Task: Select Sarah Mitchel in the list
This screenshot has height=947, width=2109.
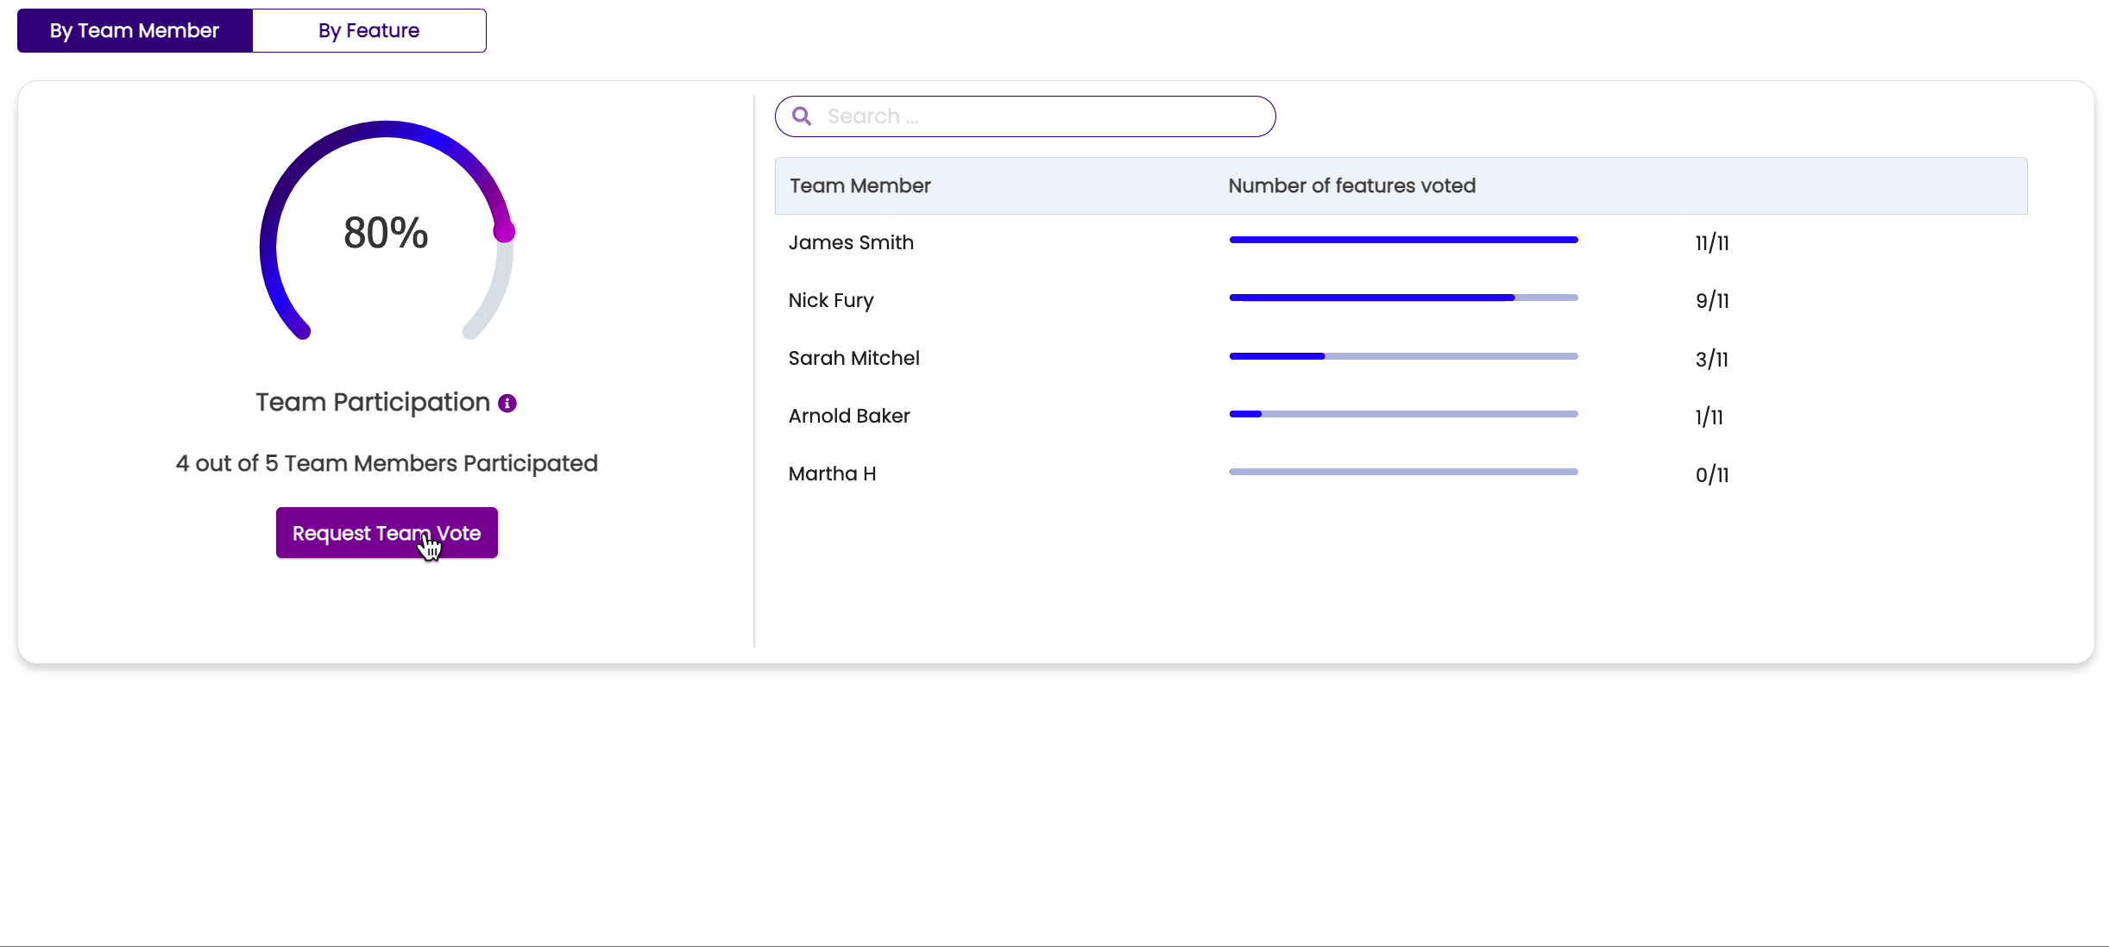Action: point(853,358)
